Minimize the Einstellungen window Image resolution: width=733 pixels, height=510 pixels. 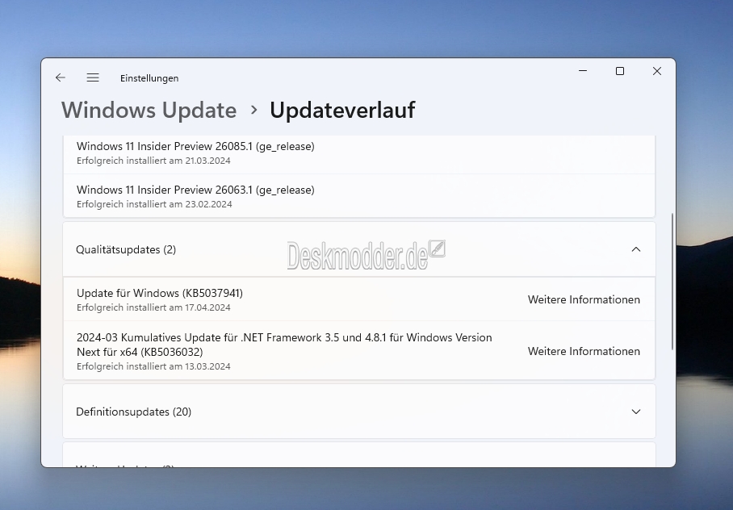coord(583,71)
